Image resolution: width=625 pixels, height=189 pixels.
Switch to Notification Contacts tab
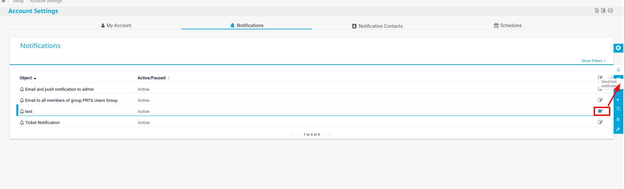377,26
